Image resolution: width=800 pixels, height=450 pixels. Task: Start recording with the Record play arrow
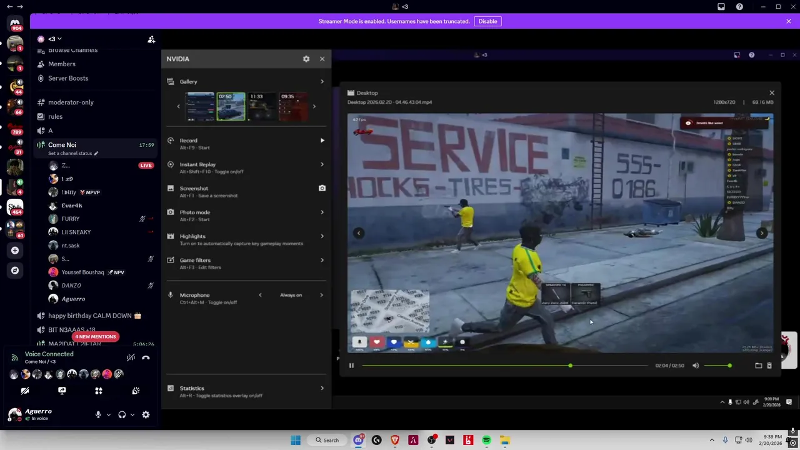[322, 141]
